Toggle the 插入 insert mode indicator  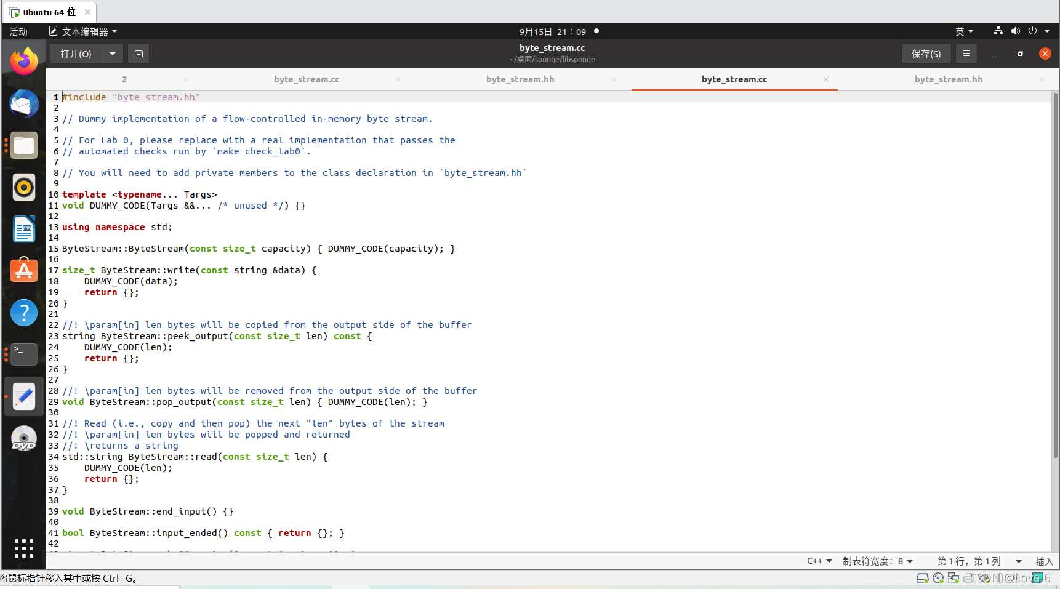(1044, 561)
